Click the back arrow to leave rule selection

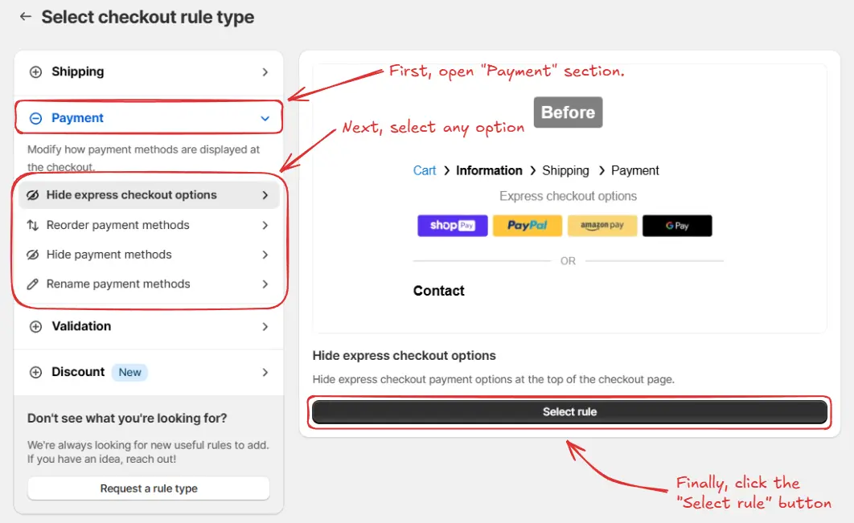pos(25,17)
